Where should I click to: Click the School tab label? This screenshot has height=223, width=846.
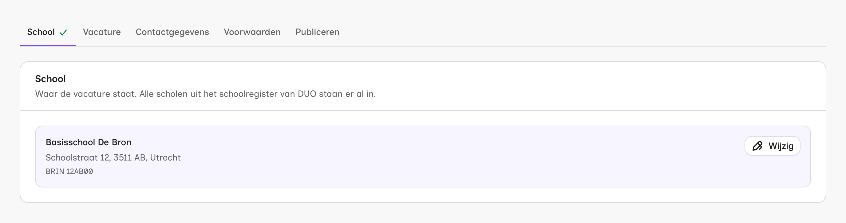pos(41,32)
